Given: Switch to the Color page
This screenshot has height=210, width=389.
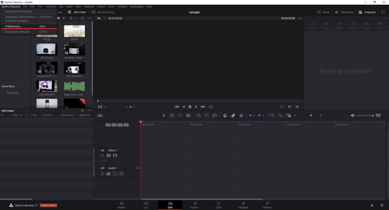Looking at the screenshot, I should point(218,205).
